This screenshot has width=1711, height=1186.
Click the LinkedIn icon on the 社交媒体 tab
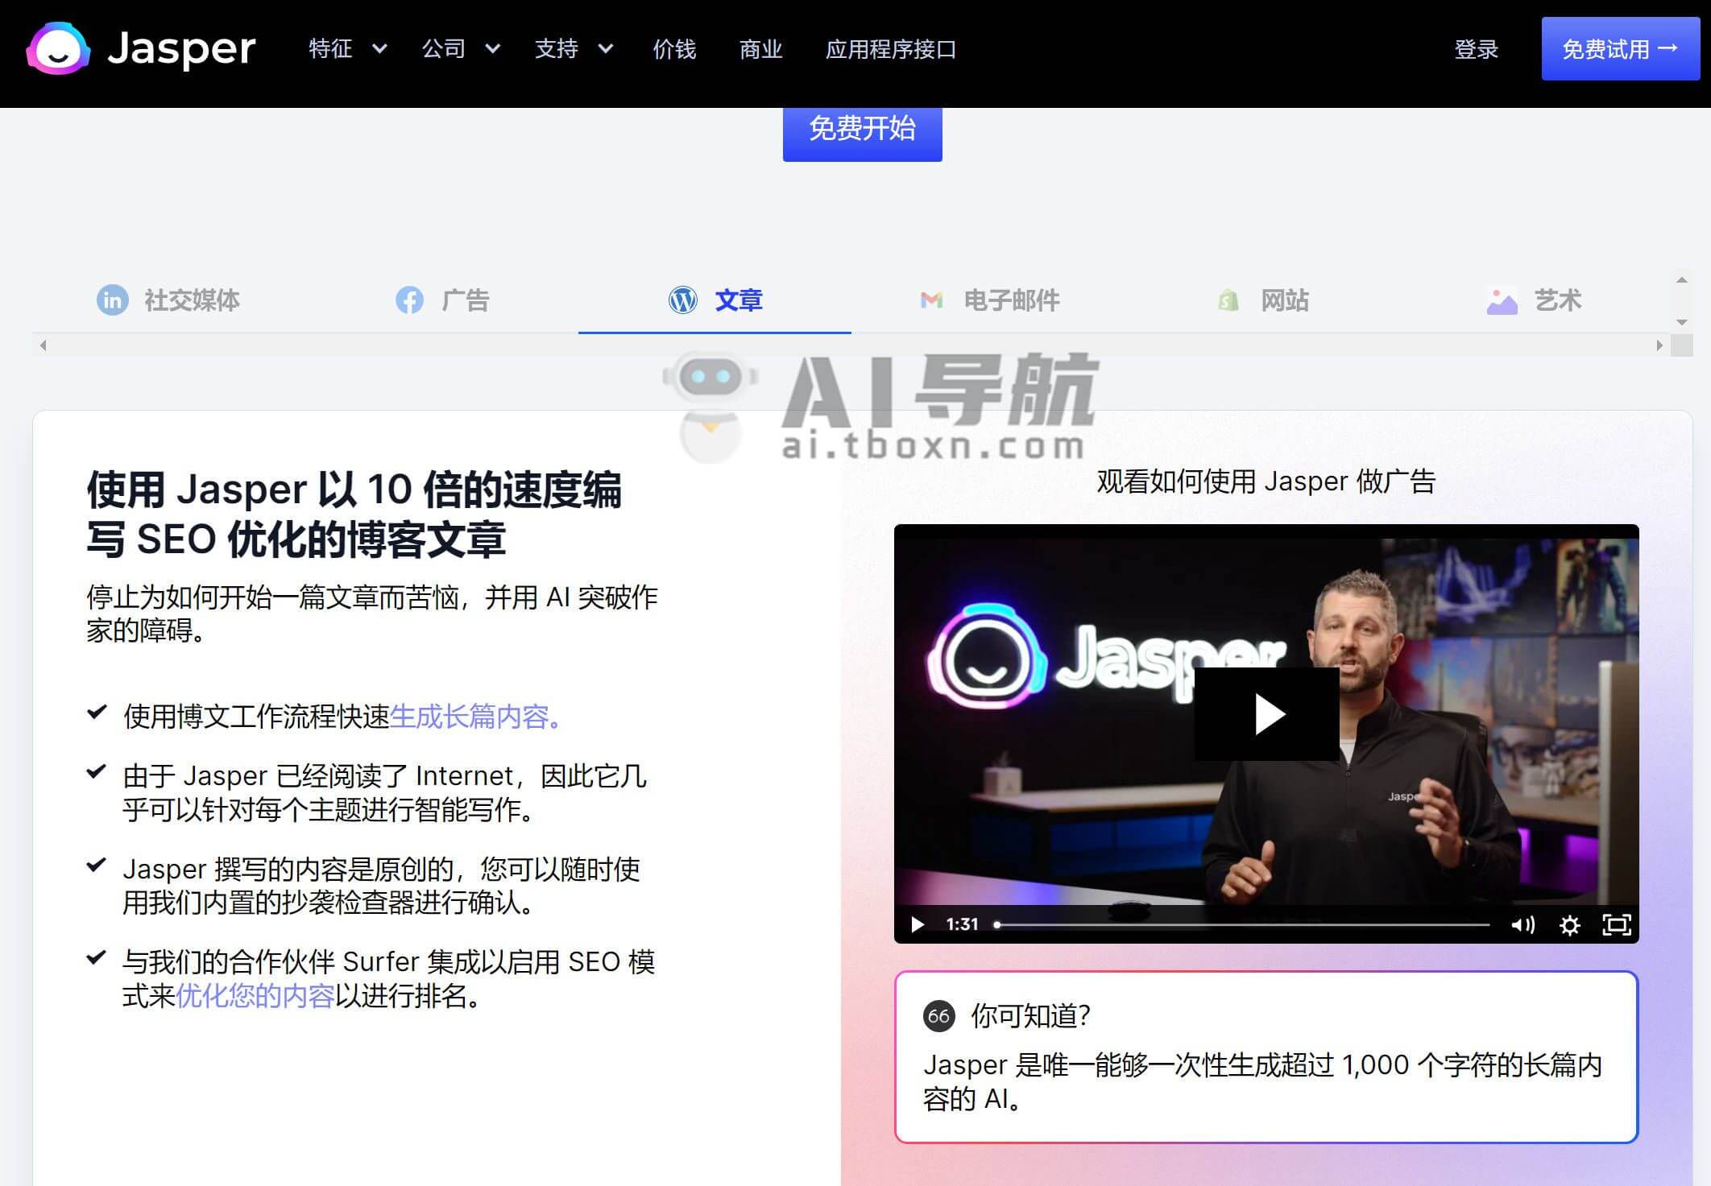tap(113, 300)
